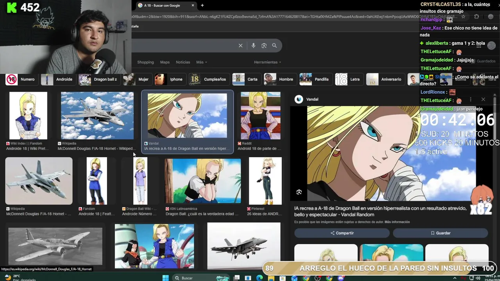Search inside the image with the Lens icon on the preview
This screenshot has width=500, height=281.
pos(299,192)
